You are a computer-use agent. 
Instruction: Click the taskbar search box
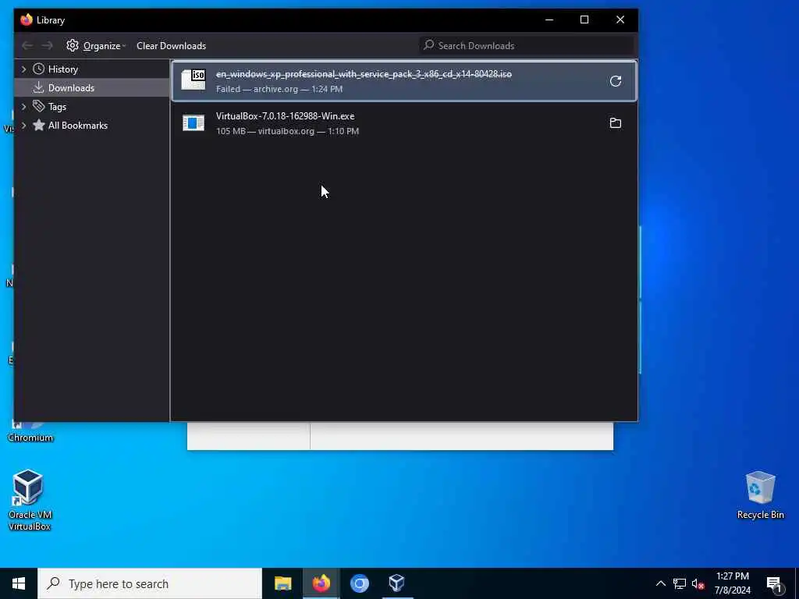coord(150,583)
